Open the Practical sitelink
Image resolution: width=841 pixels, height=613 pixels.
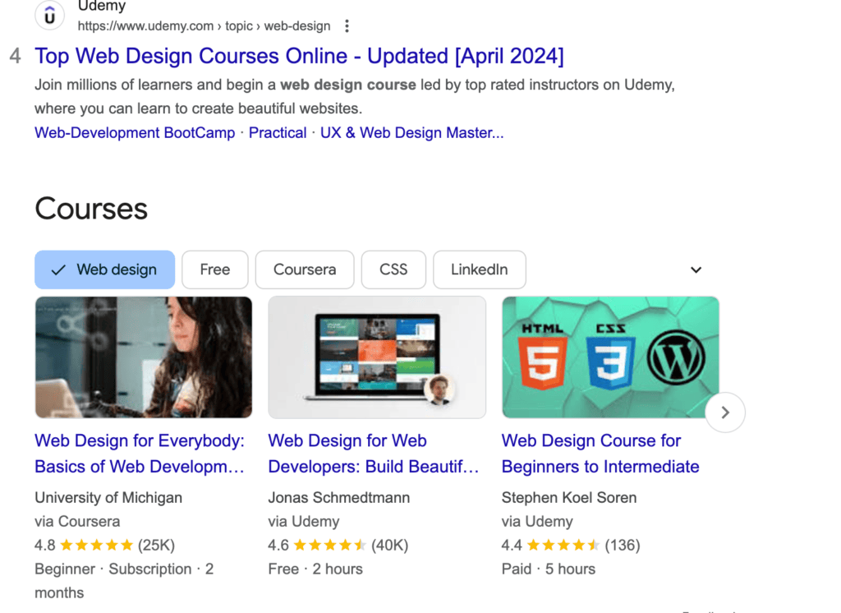pyautogui.click(x=278, y=132)
